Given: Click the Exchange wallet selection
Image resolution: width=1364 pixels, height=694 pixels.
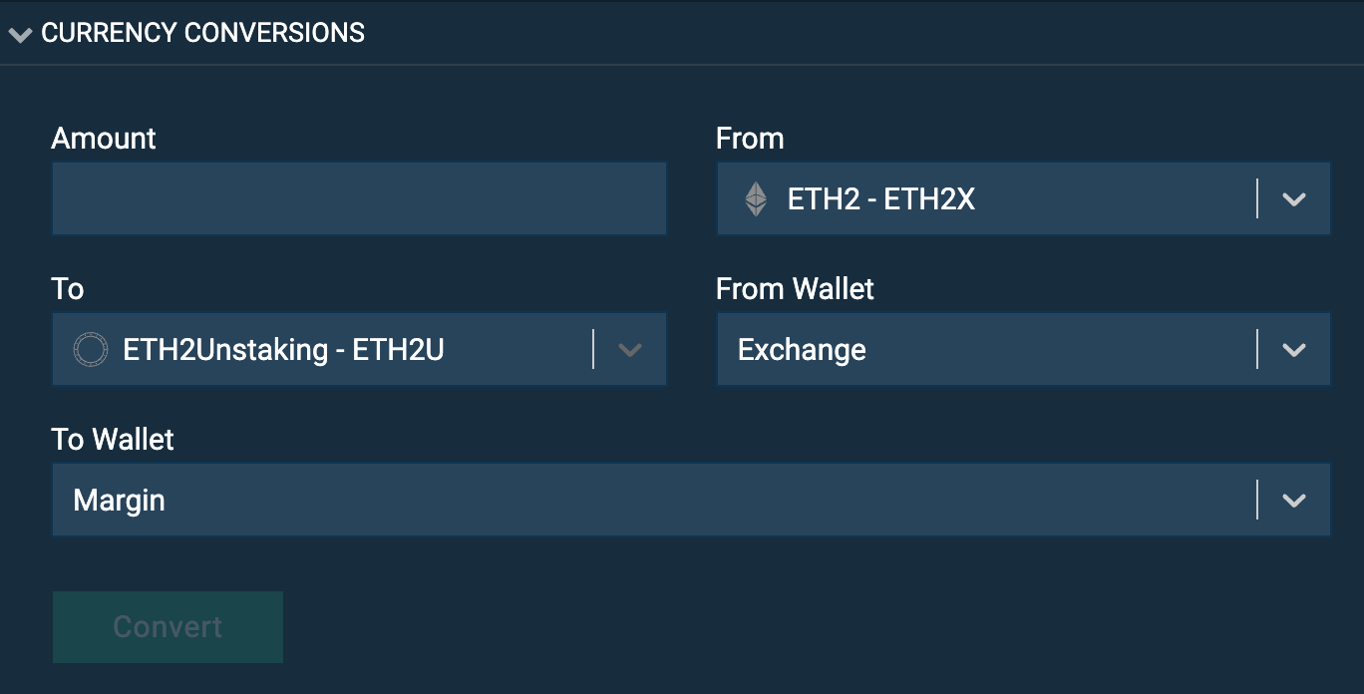Looking at the screenshot, I should point(802,350).
